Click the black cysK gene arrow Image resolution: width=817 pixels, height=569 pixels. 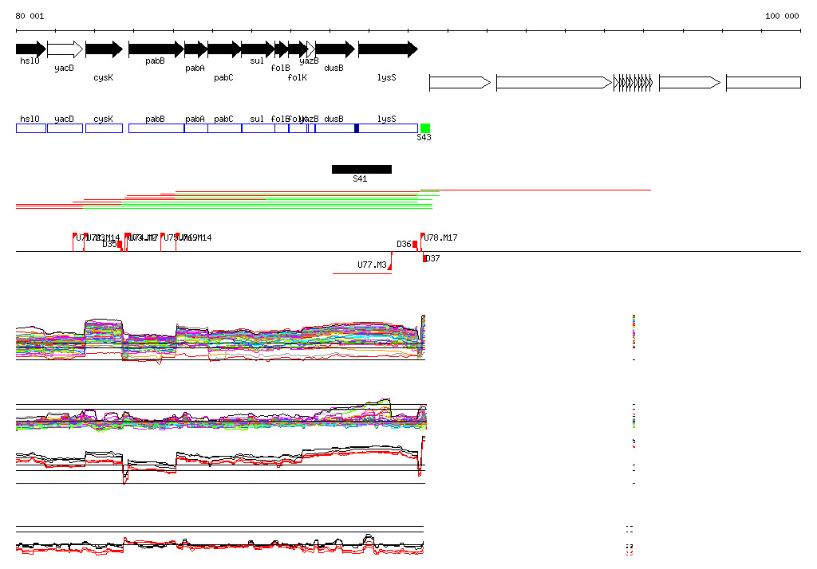tap(105, 49)
